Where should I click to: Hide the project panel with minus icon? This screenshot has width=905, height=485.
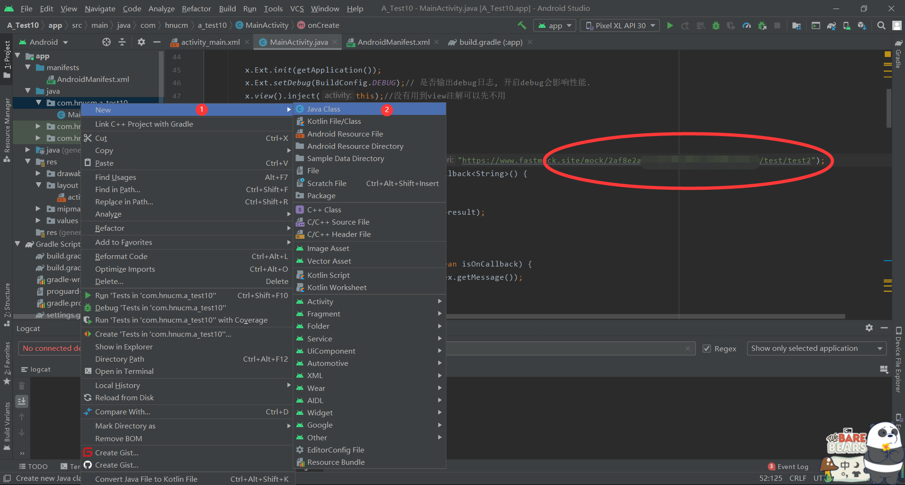pyautogui.click(x=157, y=42)
